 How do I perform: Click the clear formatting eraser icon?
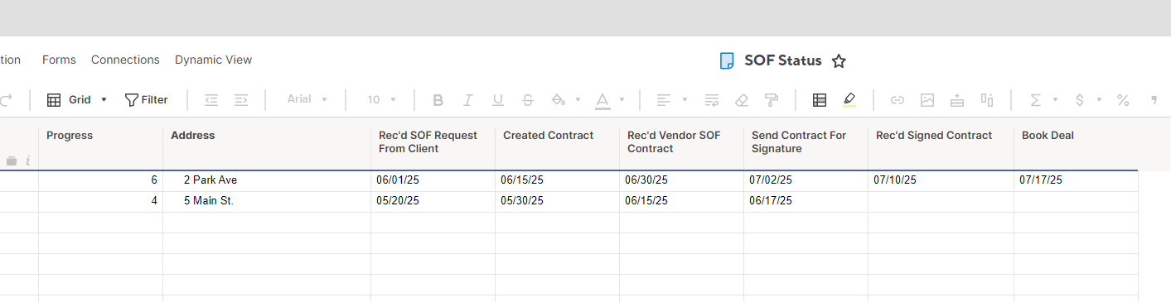(x=742, y=100)
